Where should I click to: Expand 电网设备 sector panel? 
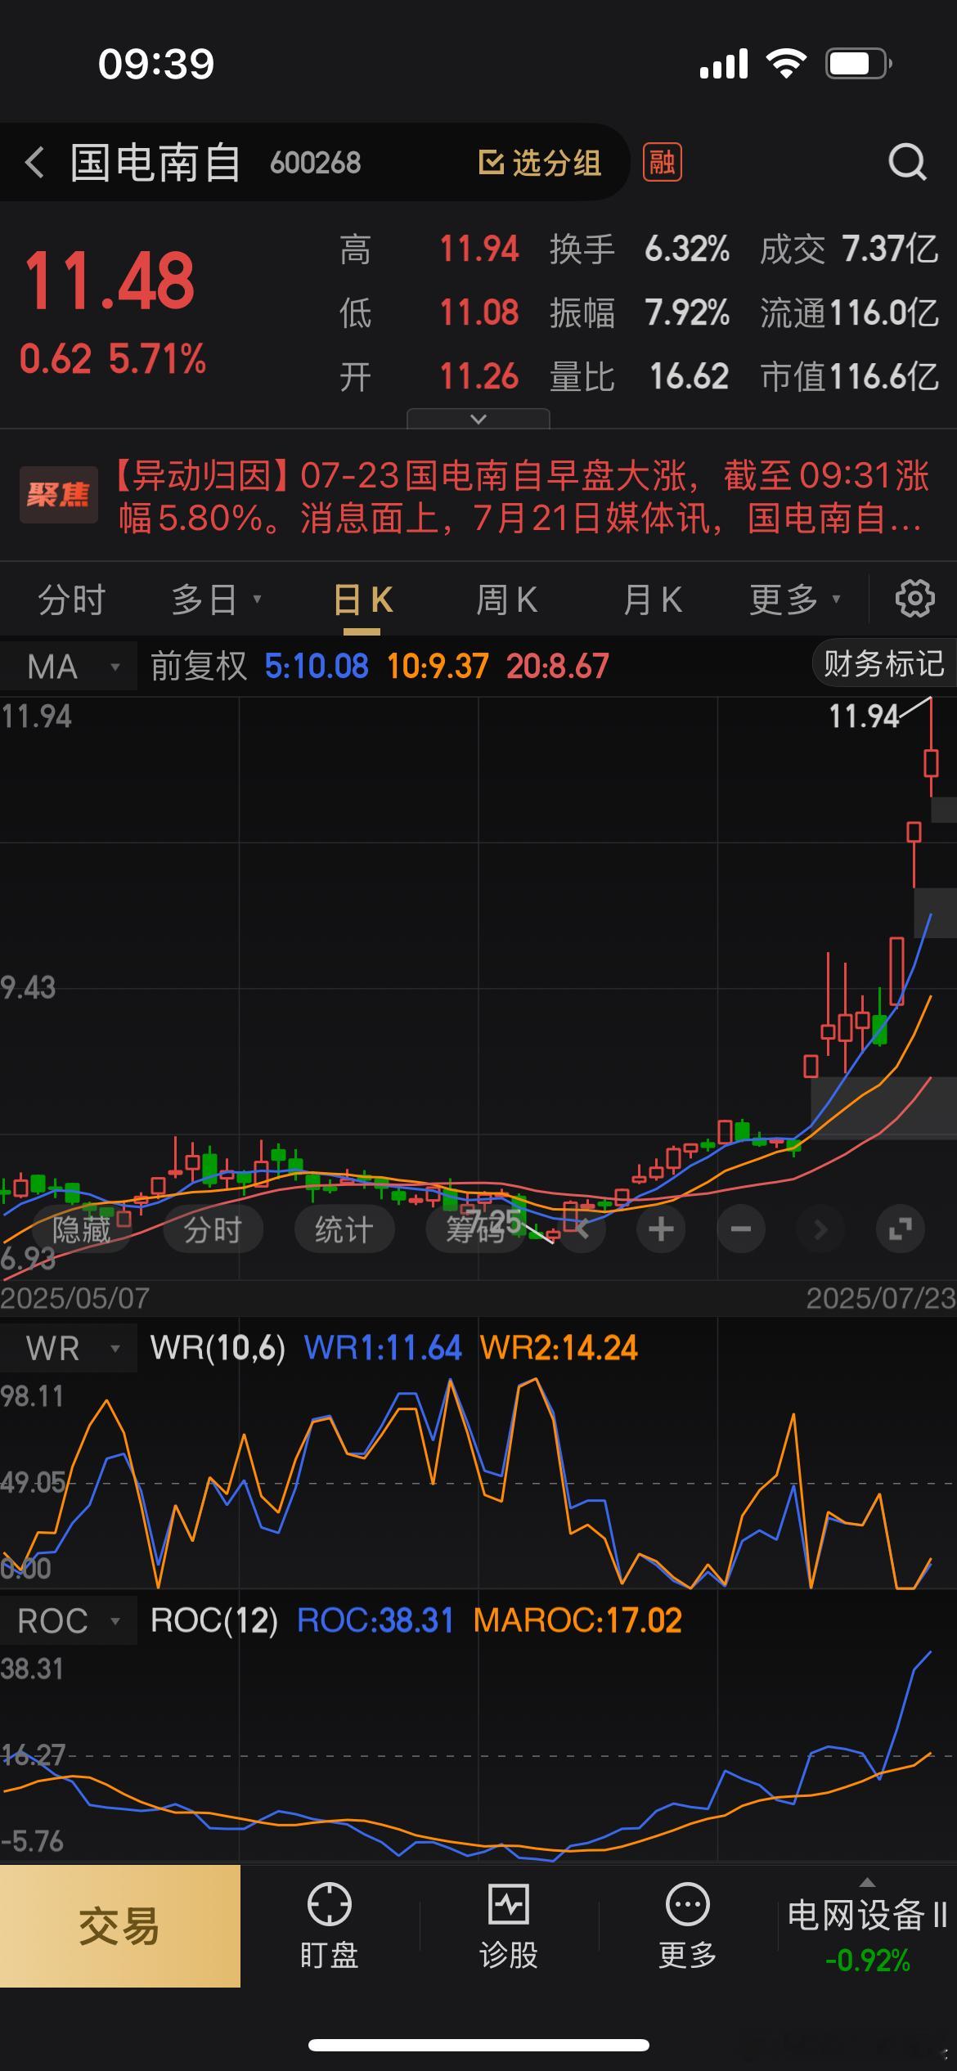pos(867,1926)
